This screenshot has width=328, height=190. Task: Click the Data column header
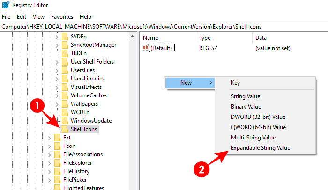pos(261,38)
